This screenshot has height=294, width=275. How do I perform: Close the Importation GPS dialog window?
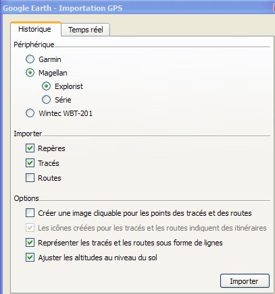pos(274,8)
